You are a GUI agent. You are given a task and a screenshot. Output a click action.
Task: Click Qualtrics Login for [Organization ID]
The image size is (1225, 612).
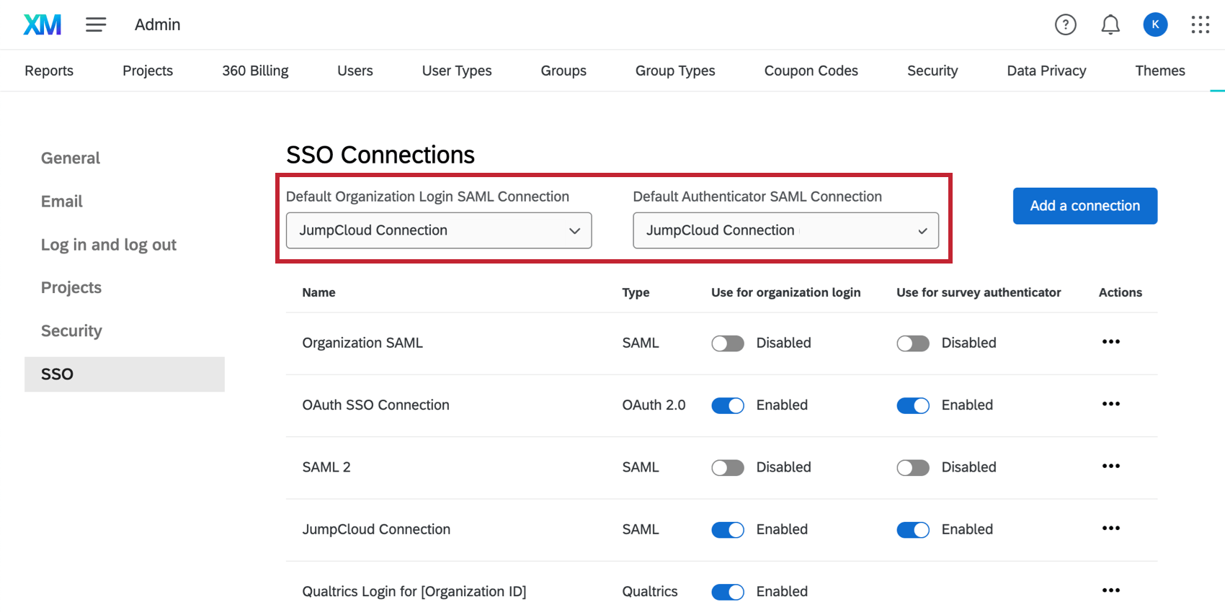pos(414,592)
